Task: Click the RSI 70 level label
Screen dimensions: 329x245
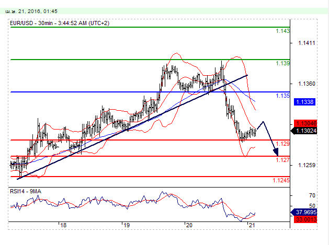Action: tap(312, 195)
